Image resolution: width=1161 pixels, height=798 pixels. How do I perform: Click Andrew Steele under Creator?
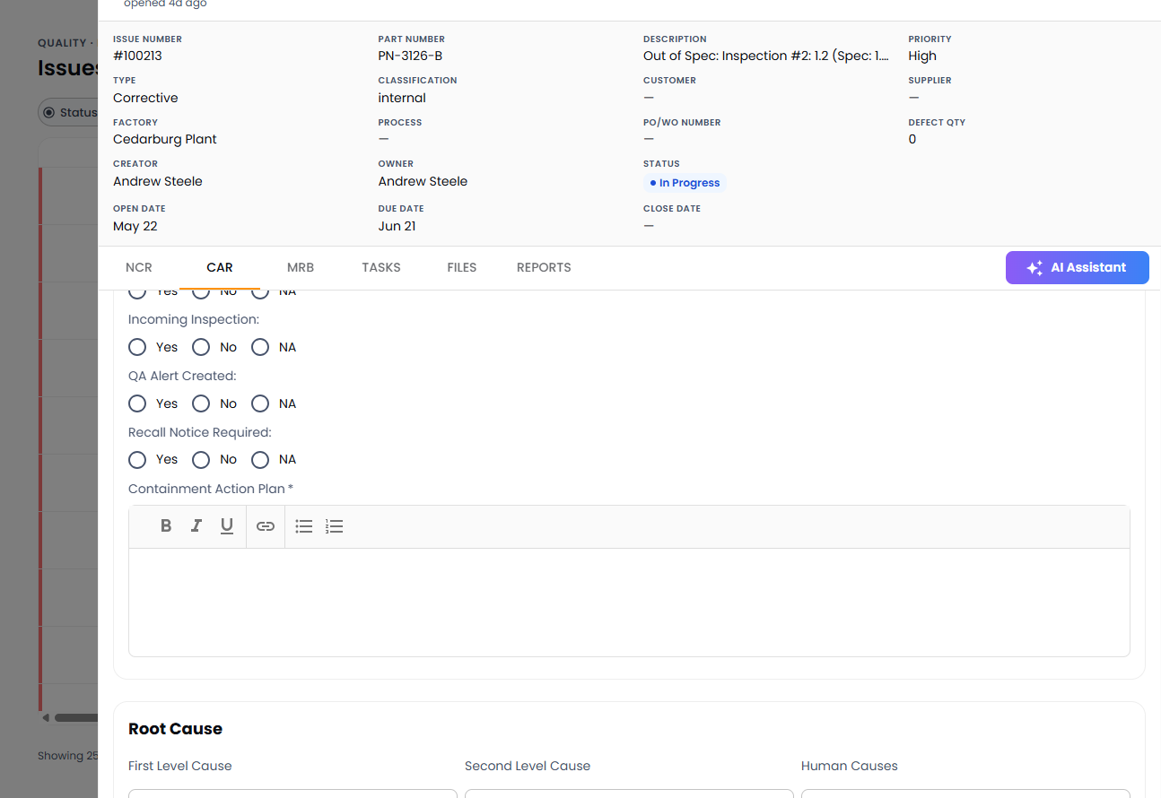[x=158, y=181]
